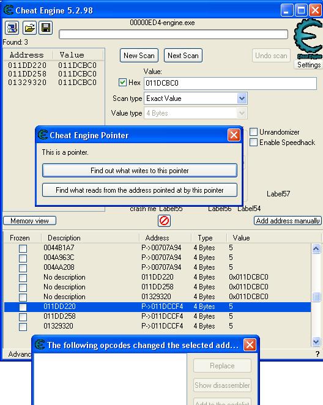Click the red no-entry clear list icon
323x405 pixels.
[164, 221]
